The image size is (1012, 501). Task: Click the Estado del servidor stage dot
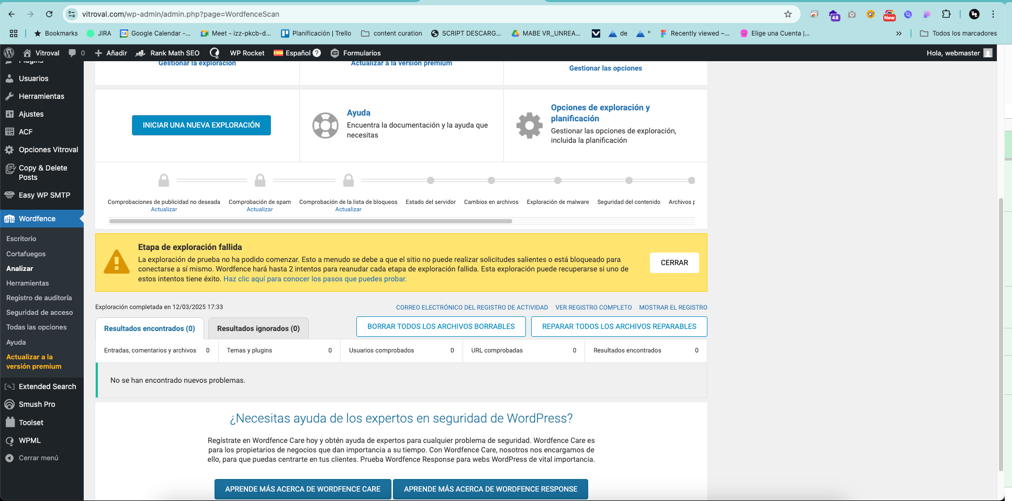[x=431, y=180]
